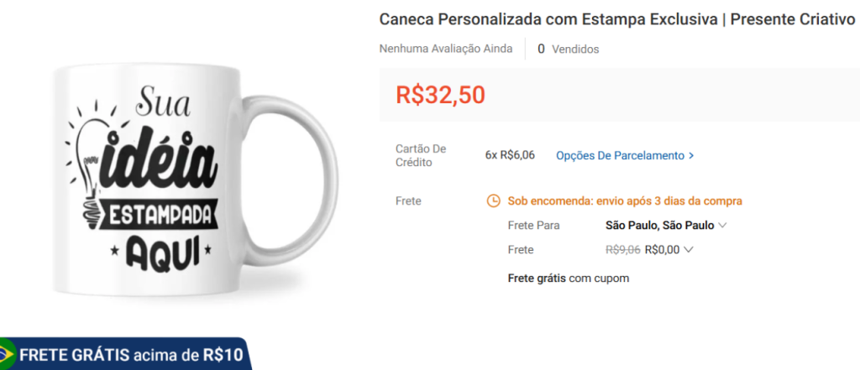Screen dimensions: 860x370
Task: Open the Opções De Parcelamento link
Action: click(625, 156)
